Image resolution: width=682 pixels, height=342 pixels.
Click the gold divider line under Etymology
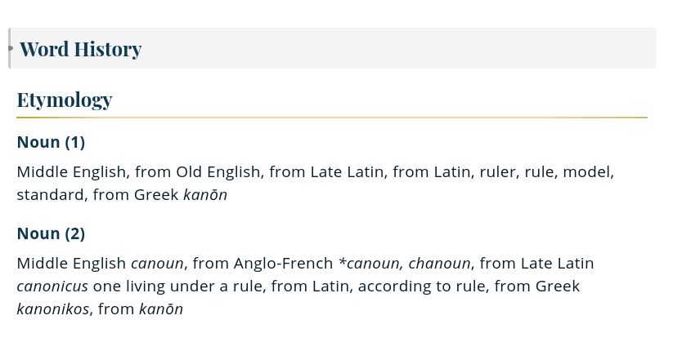pyautogui.click(x=332, y=118)
